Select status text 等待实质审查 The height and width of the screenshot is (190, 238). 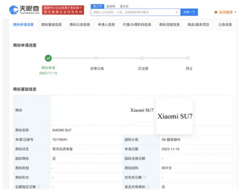tap(62, 149)
